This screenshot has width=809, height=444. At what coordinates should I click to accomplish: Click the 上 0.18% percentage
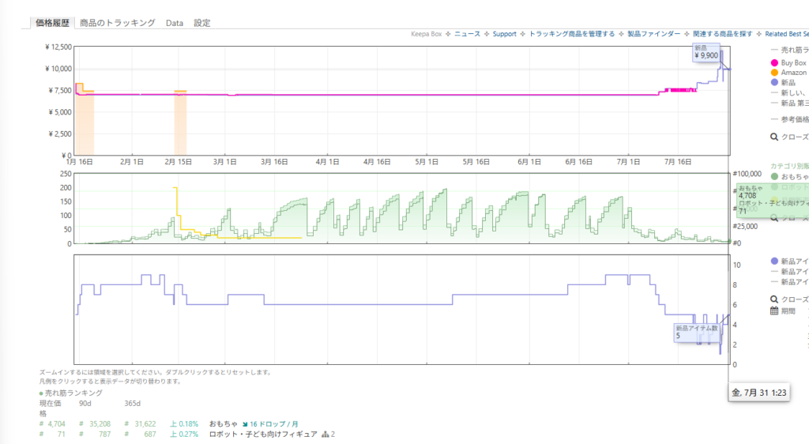point(184,424)
